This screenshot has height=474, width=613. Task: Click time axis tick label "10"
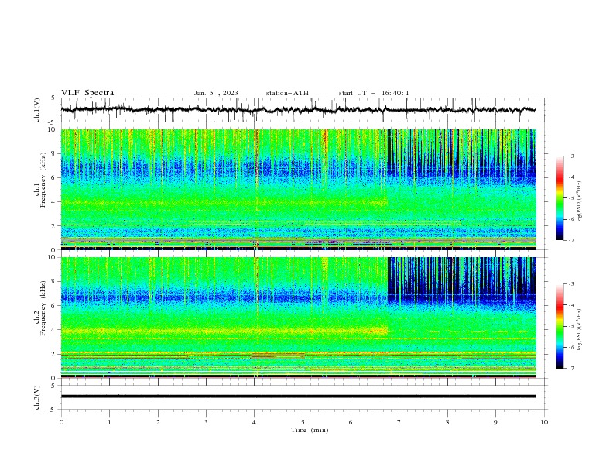(x=544, y=422)
